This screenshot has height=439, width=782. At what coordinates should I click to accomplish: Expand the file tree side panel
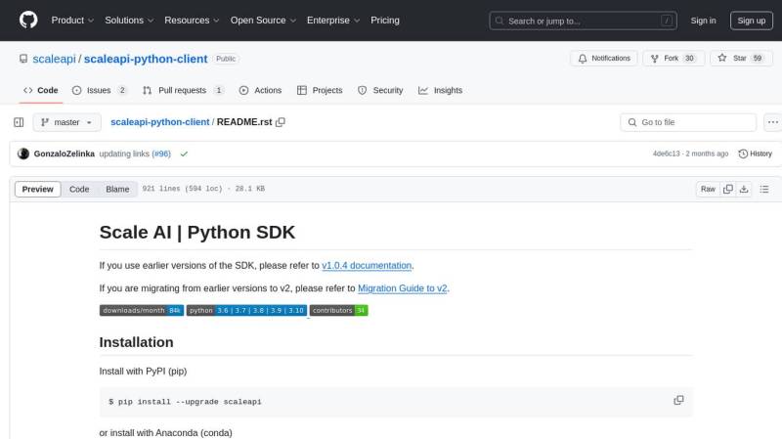coord(19,122)
